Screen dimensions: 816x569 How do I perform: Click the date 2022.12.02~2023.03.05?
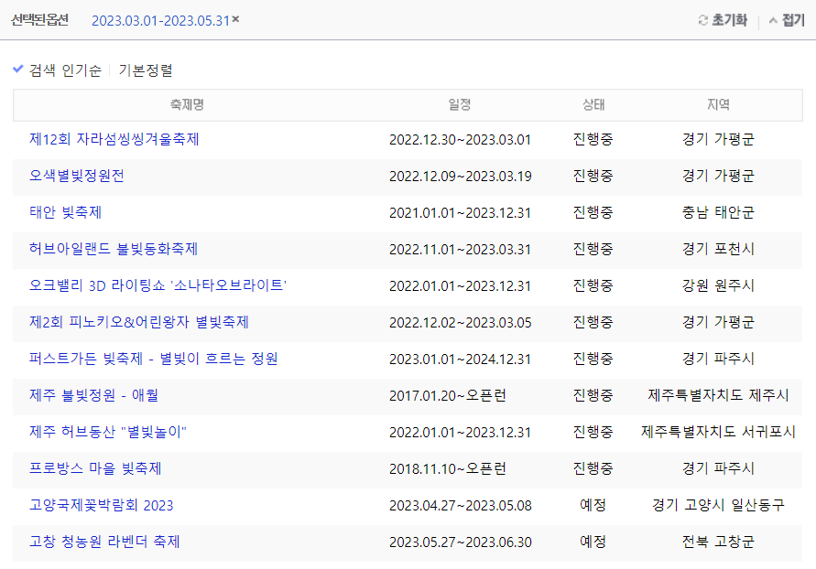[460, 323]
